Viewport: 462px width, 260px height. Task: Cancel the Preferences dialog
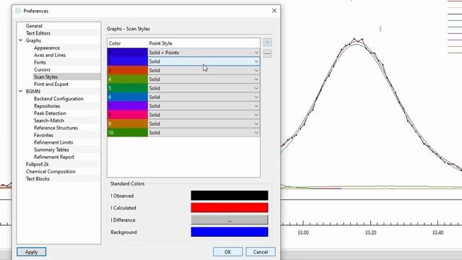tap(261, 252)
